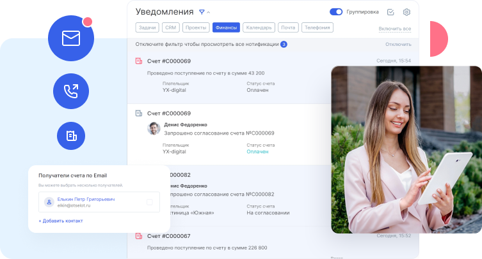The height and width of the screenshot is (259, 482).
Task: Click the photo of woman with tablet
Action: [406, 149]
